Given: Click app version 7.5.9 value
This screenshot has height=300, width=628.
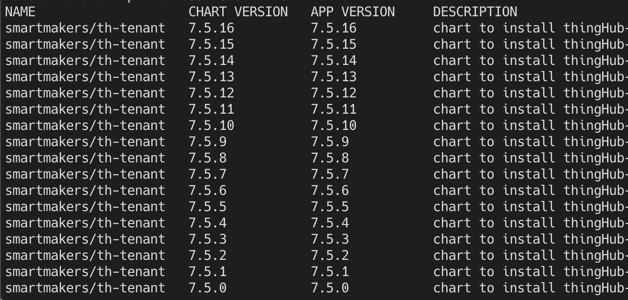Looking at the screenshot, I should [x=330, y=142].
